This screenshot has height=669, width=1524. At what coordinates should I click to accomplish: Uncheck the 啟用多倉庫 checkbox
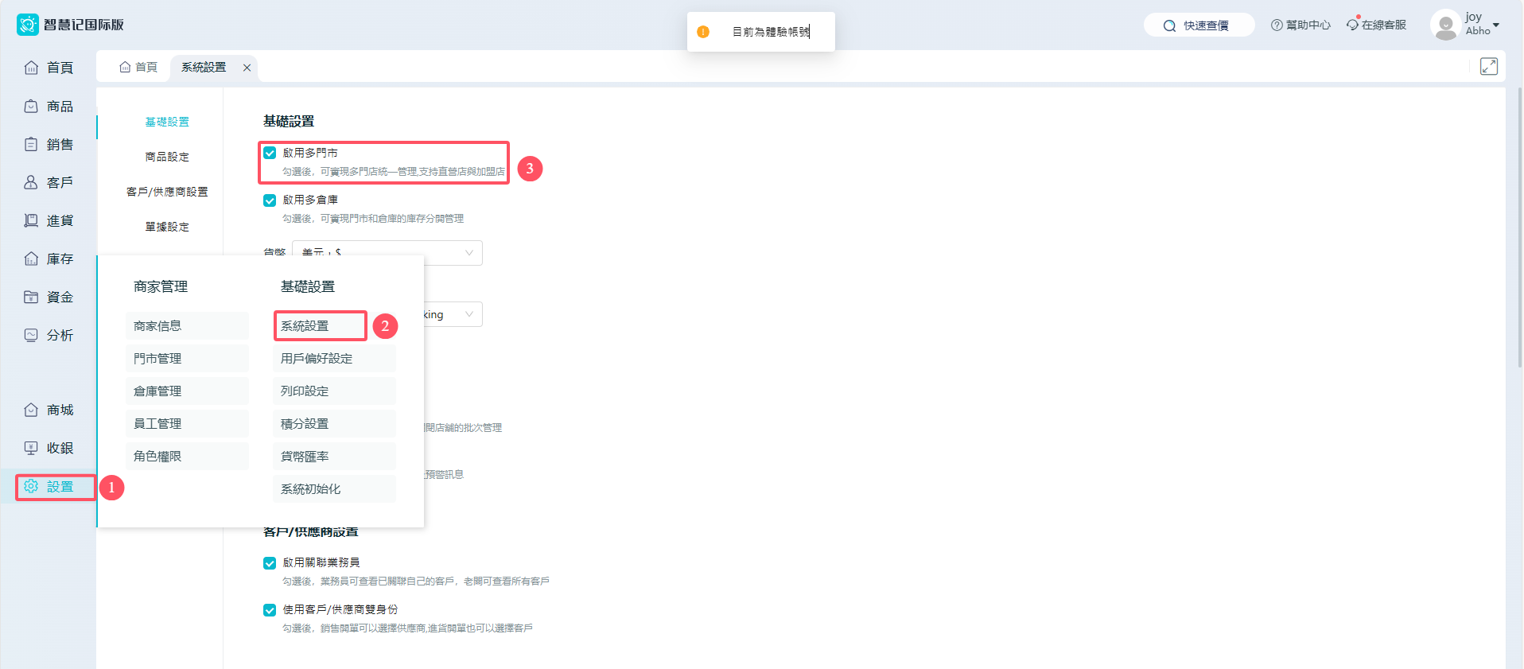(270, 200)
